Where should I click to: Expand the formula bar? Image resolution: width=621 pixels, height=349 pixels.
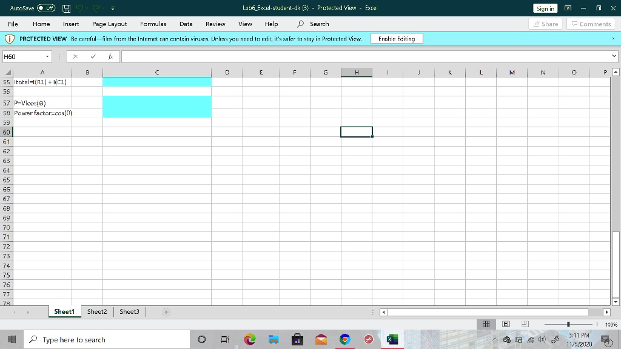click(614, 56)
